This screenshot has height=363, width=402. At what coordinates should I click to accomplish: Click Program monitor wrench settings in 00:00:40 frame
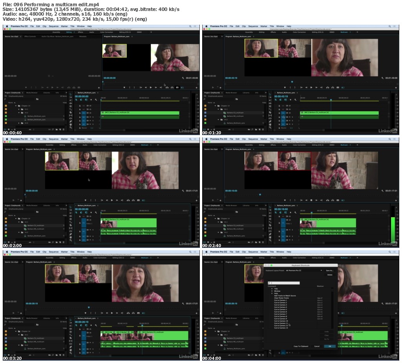click(x=183, y=78)
